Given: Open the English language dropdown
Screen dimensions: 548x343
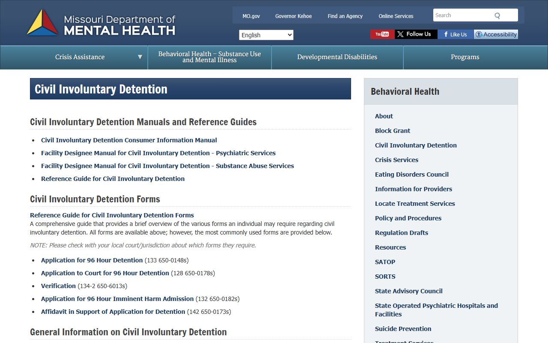Looking at the screenshot, I should [266, 35].
